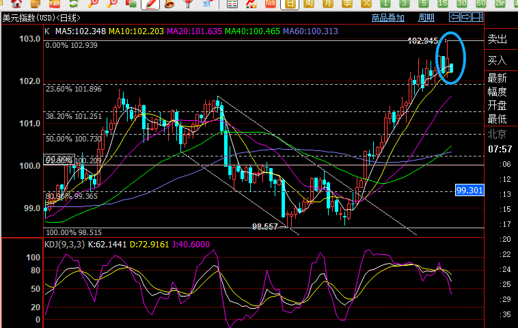Click the alert bell icon
518x328 pixels.
pyautogui.click(x=169, y=3)
